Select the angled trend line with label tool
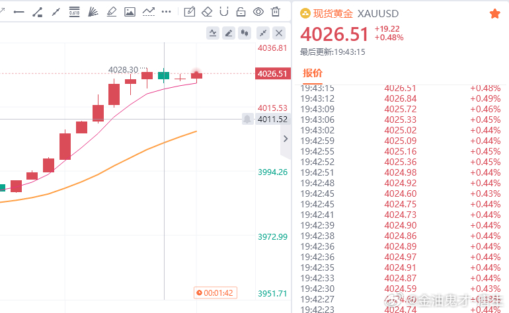509x313 pixels. point(37,13)
